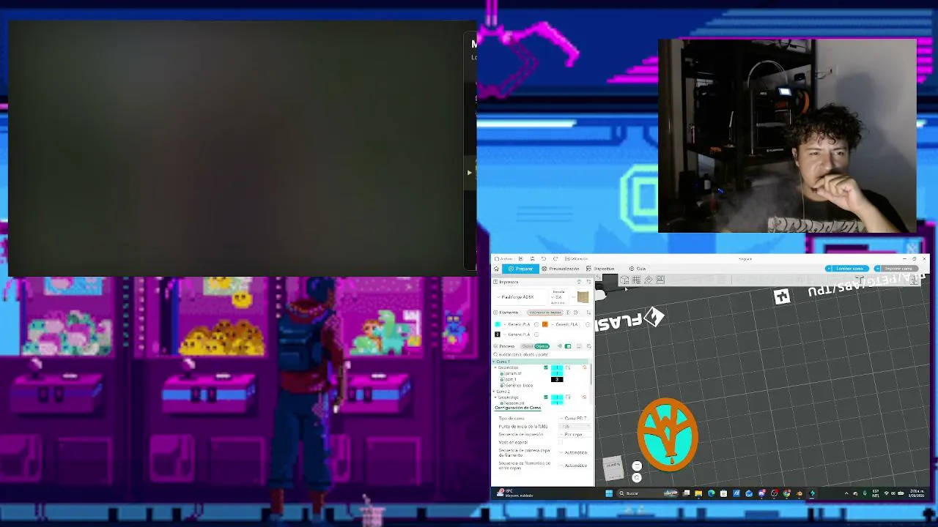Open Secuencia de primera capa de filamento dropdown
Screen dimensions: 938x527
575,452
